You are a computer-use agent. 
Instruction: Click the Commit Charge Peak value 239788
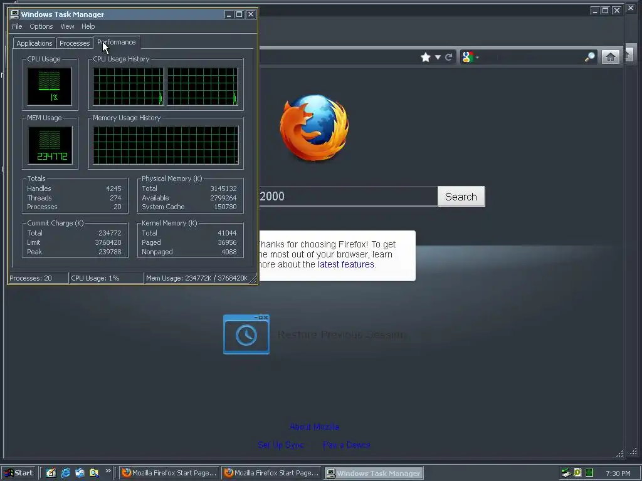point(110,252)
